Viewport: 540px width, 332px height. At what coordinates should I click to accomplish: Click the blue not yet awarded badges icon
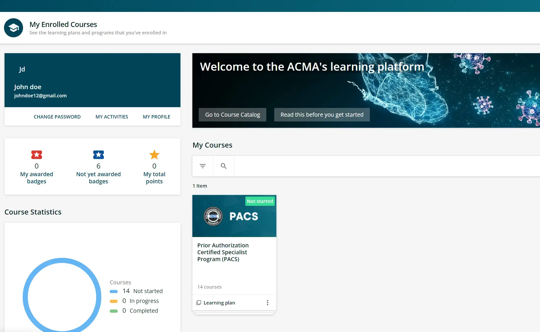click(x=98, y=155)
